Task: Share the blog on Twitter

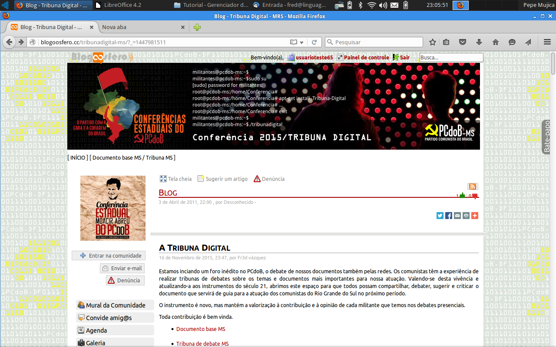Action: click(440, 216)
